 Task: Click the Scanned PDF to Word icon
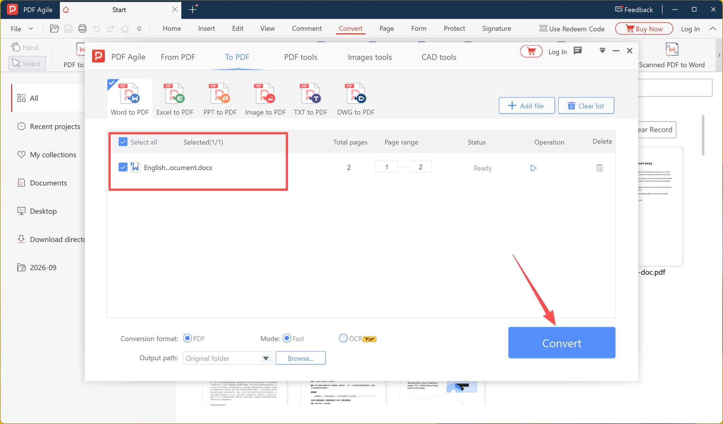tap(672, 50)
